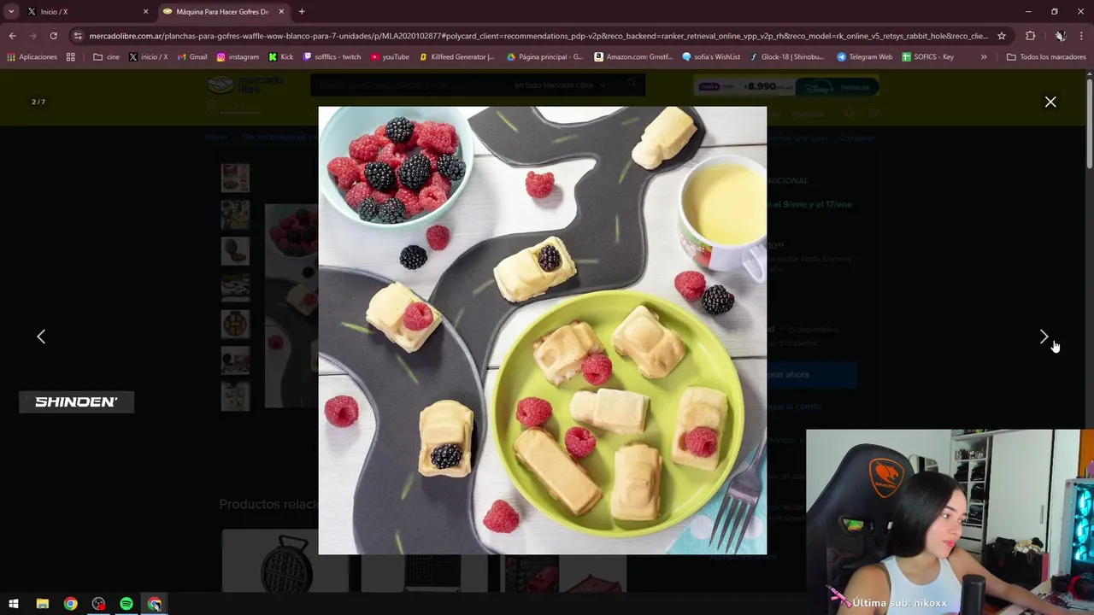The image size is (1094, 615).
Task: Close the Inicio / X tab
Action: (145, 12)
